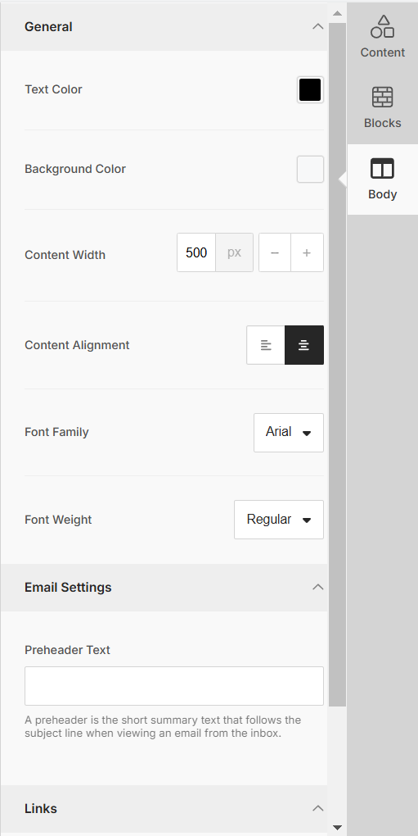Click the px unit box
Viewport: 418px width, 836px height.
tap(235, 252)
